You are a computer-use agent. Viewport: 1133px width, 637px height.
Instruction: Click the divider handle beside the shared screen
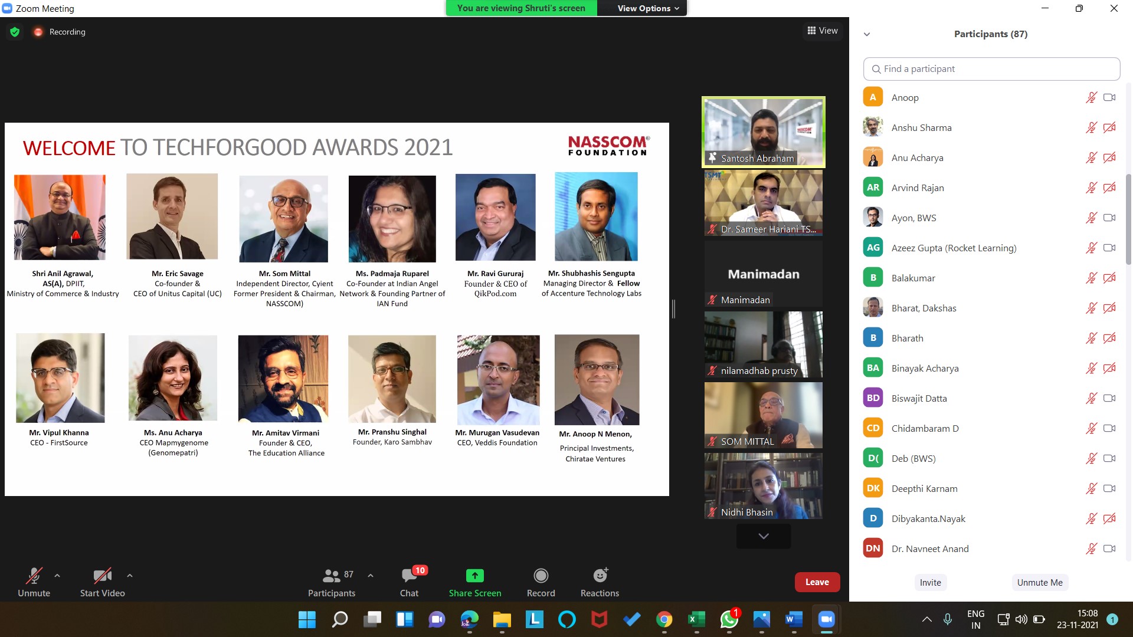[x=673, y=308]
